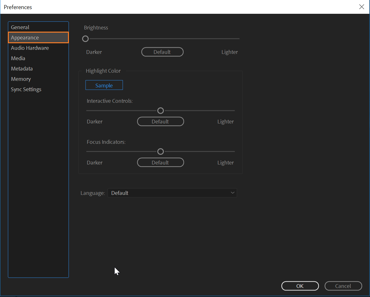Select the Appearance preferences category

25,37
